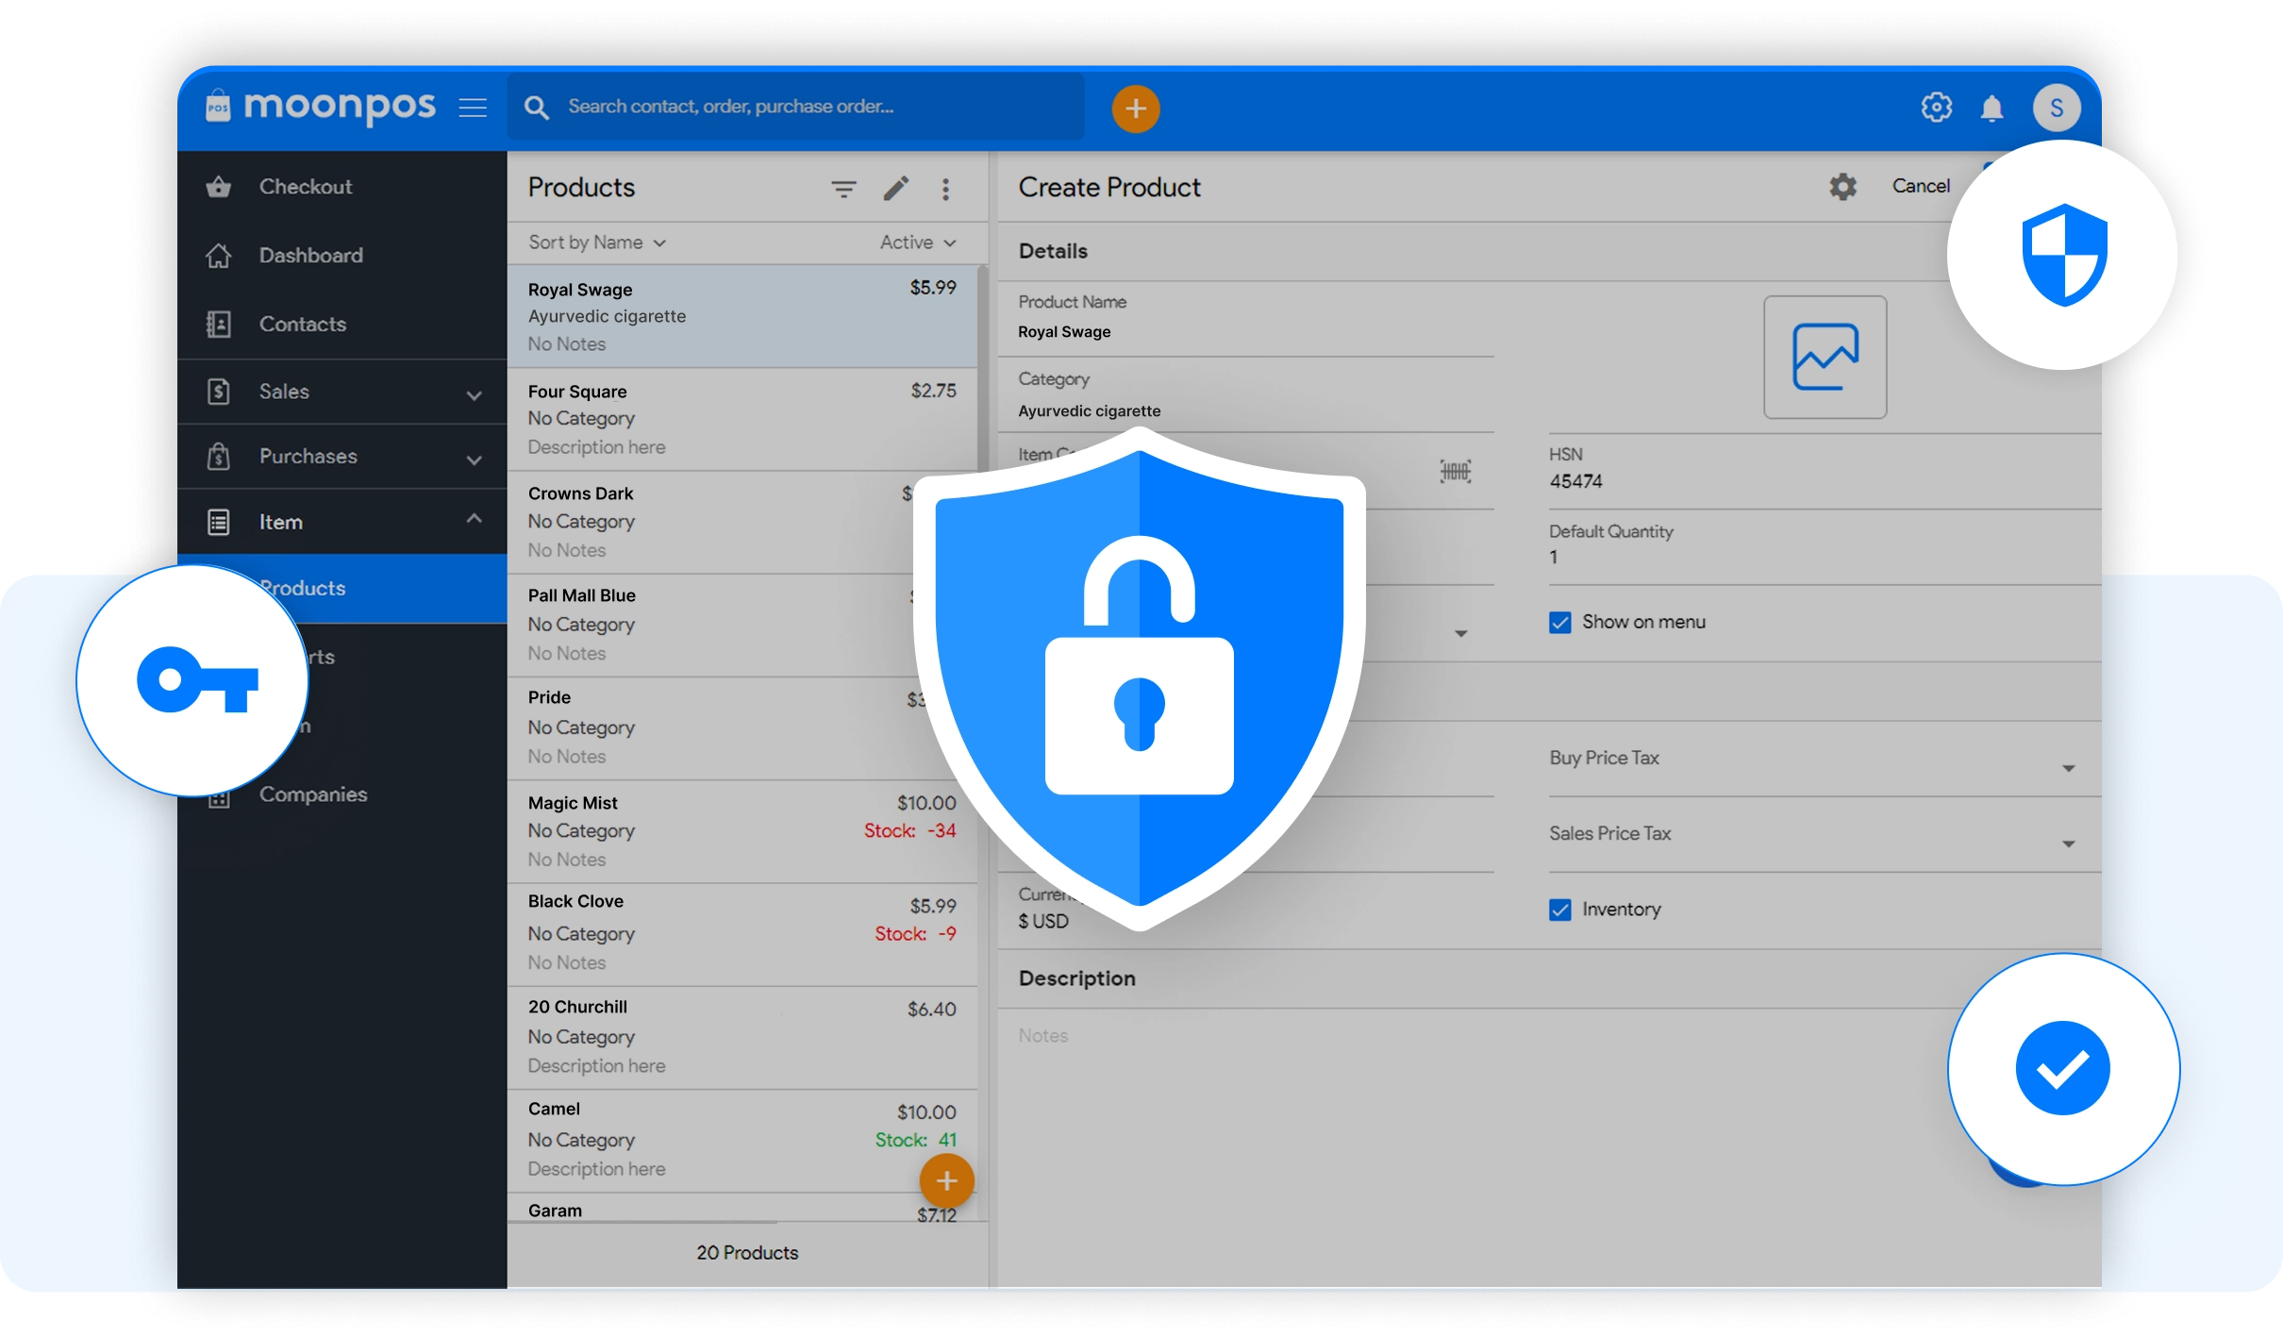Click the barcode scan icon in Item Code

[x=1455, y=471]
